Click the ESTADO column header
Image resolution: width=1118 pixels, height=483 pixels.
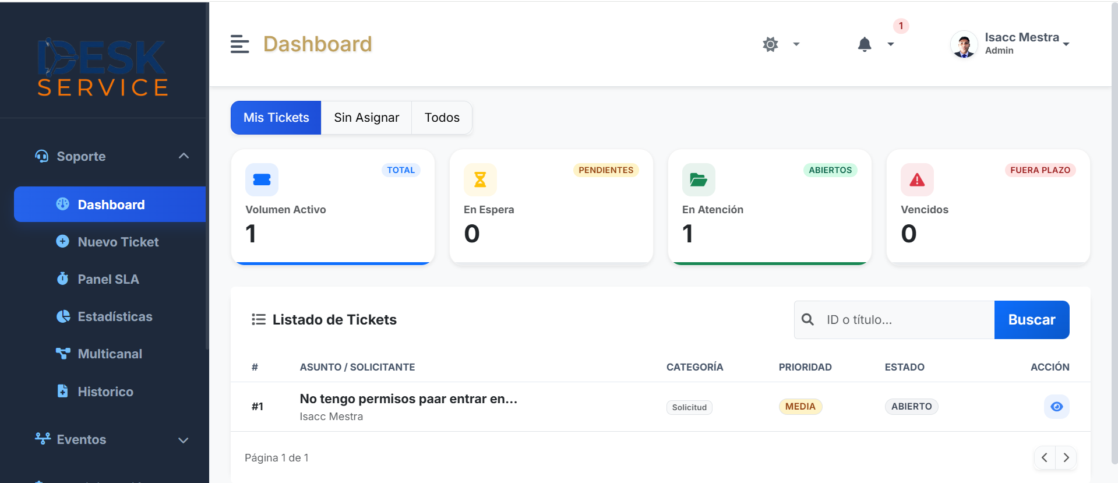coord(904,367)
